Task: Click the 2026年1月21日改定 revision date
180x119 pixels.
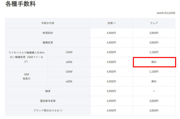Action: coord(166,13)
